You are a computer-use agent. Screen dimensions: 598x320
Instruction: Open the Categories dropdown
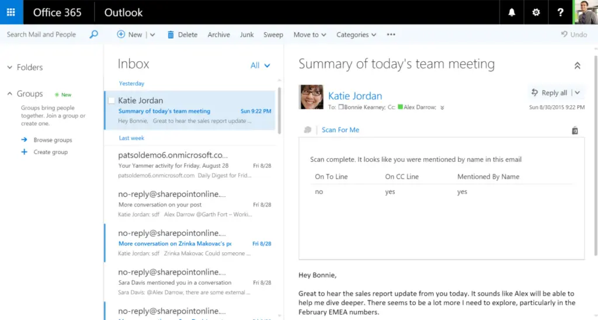coord(356,34)
